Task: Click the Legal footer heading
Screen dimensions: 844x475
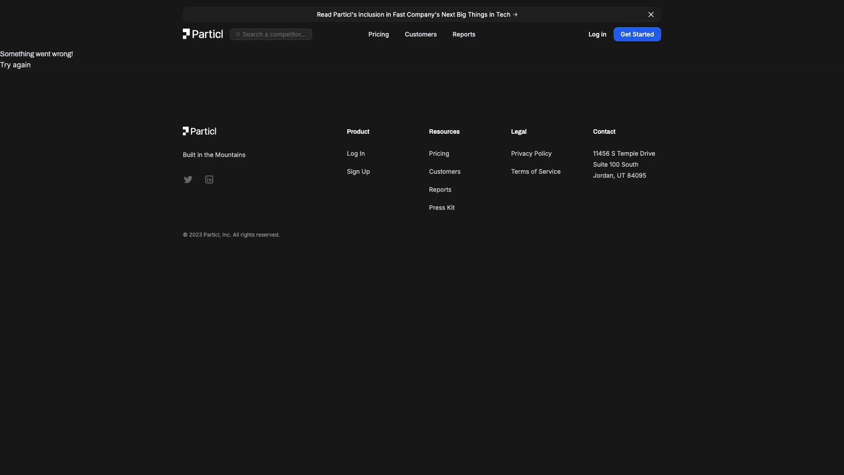Action: (x=519, y=132)
